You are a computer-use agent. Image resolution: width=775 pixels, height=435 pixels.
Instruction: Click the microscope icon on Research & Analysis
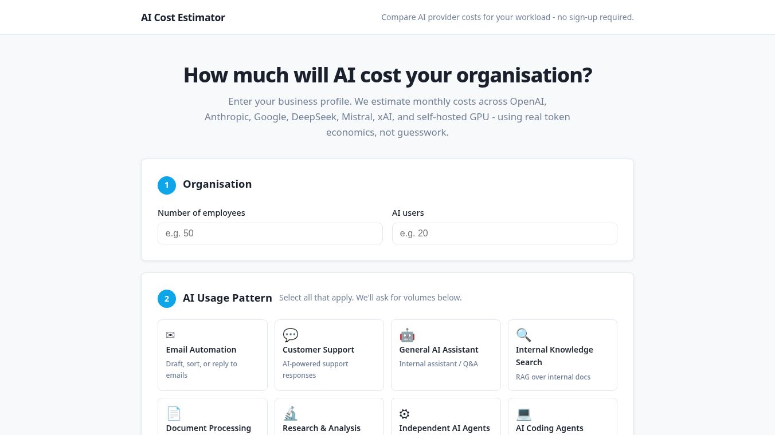click(x=291, y=413)
